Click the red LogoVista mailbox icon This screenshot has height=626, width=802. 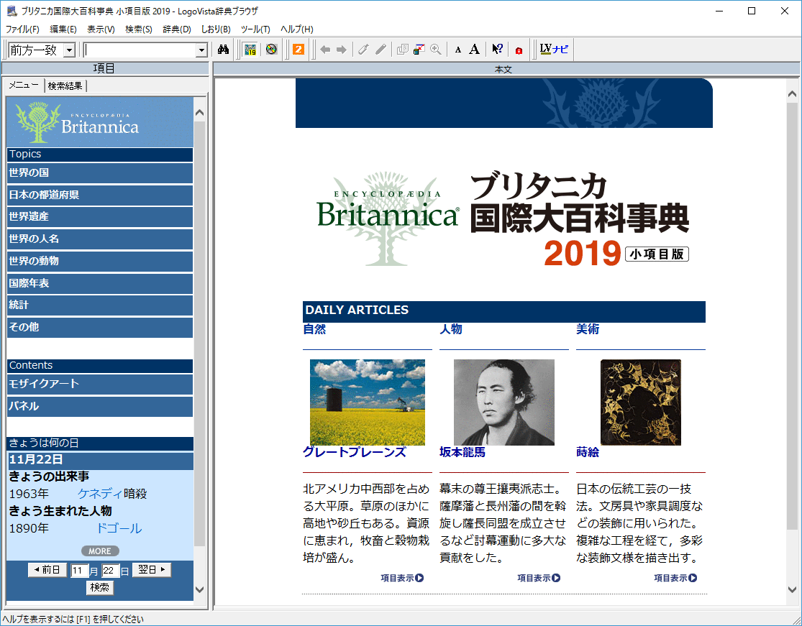click(x=519, y=50)
